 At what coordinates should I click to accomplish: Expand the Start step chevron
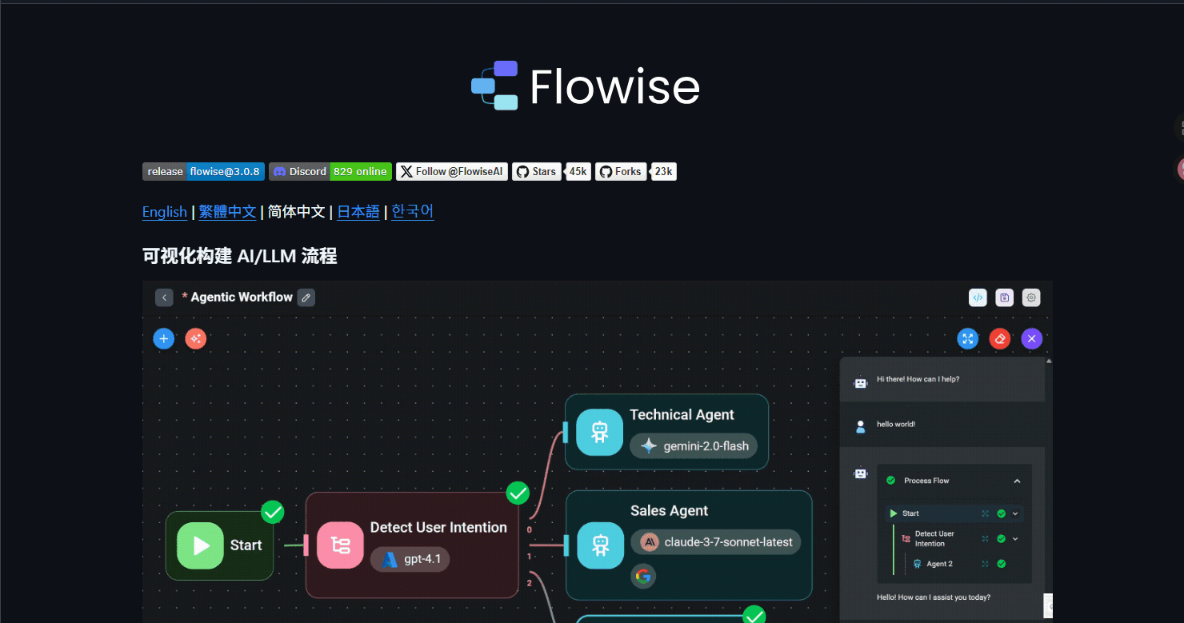point(1015,513)
